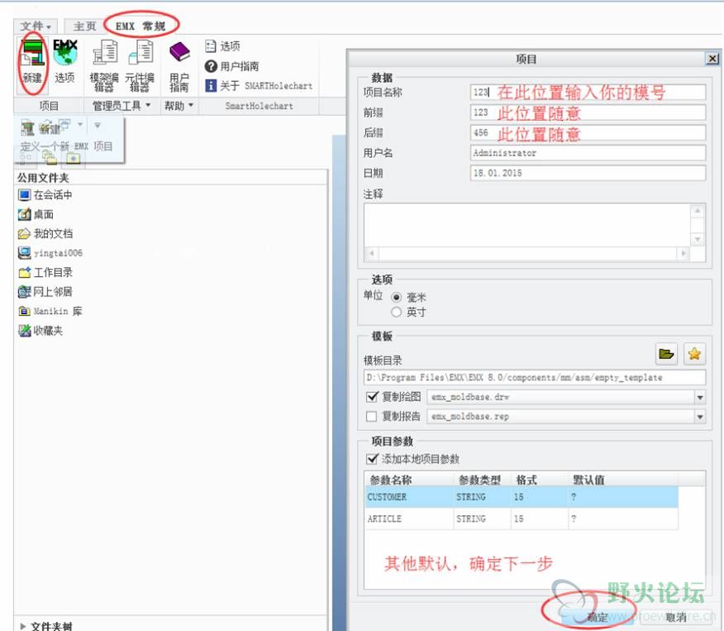This screenshot has height=631, width=724.
Task: Open the 元件编辑器 component editor
Action: (x=140, y=65)
